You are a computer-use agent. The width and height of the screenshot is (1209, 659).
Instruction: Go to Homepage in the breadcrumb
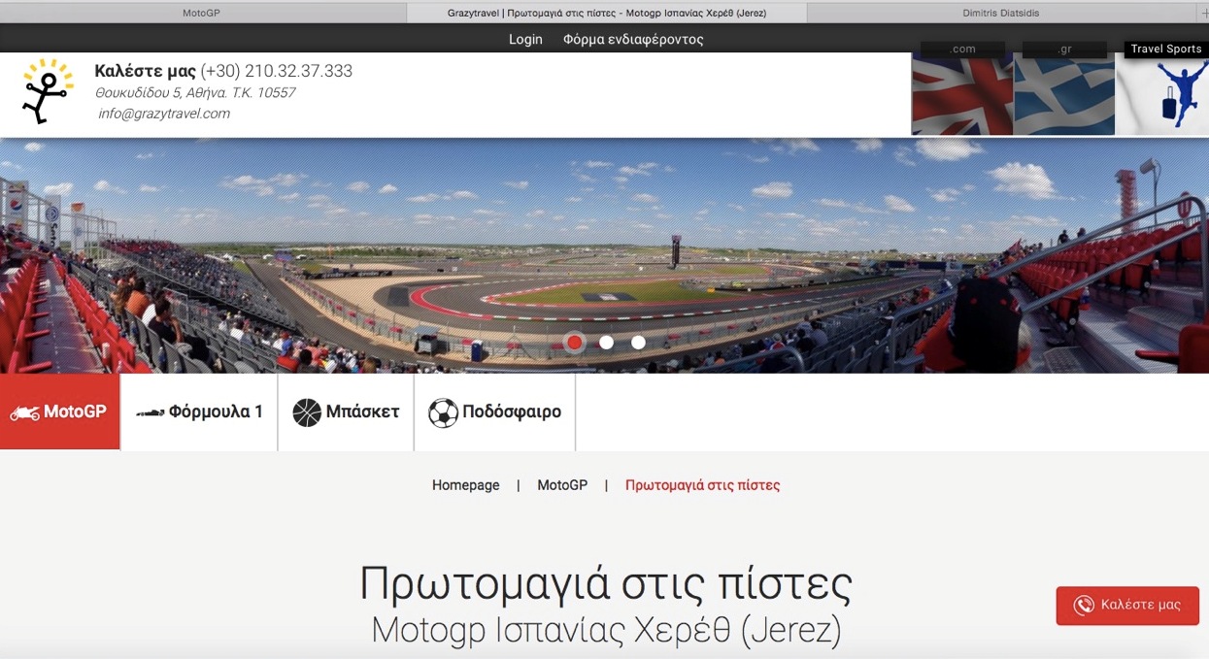pyautogui.click(x=466, y=485)
